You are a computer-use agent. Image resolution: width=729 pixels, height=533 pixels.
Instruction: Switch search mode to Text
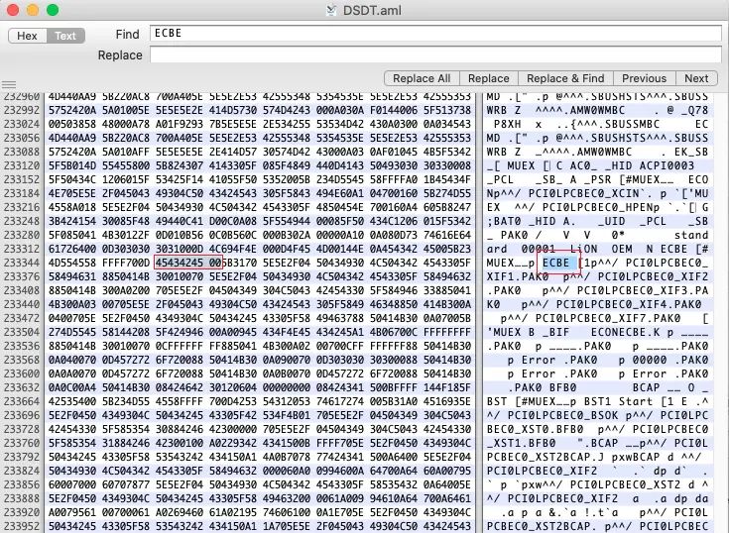click(65, 36)
